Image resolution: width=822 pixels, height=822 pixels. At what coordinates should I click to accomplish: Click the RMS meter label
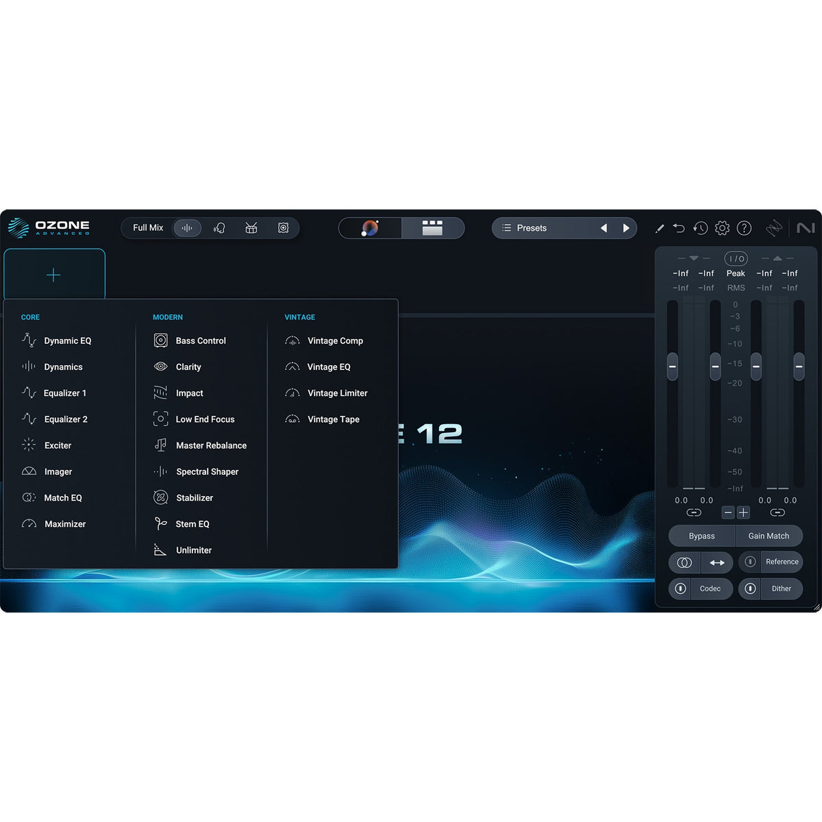pyautogui.click(x=736, y=288)
